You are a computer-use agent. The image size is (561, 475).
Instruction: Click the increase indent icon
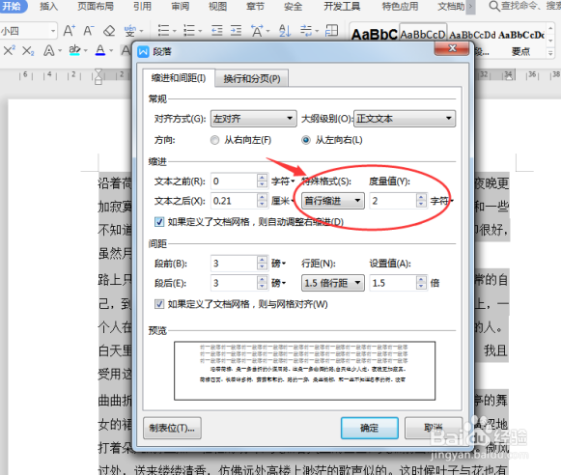236,31
